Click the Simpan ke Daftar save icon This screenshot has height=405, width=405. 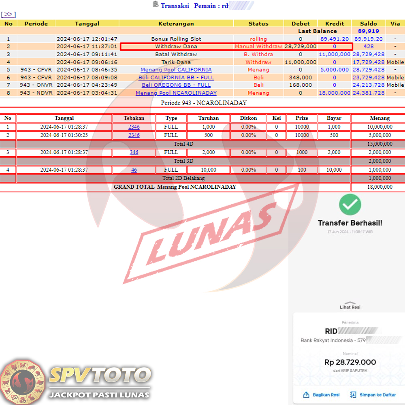353,394
